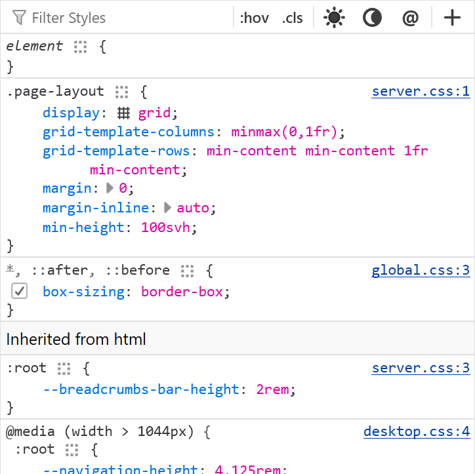
Task: Toggle the :hov pseudo-class panel
Action: pyautogui.click(x=254, y=18)
